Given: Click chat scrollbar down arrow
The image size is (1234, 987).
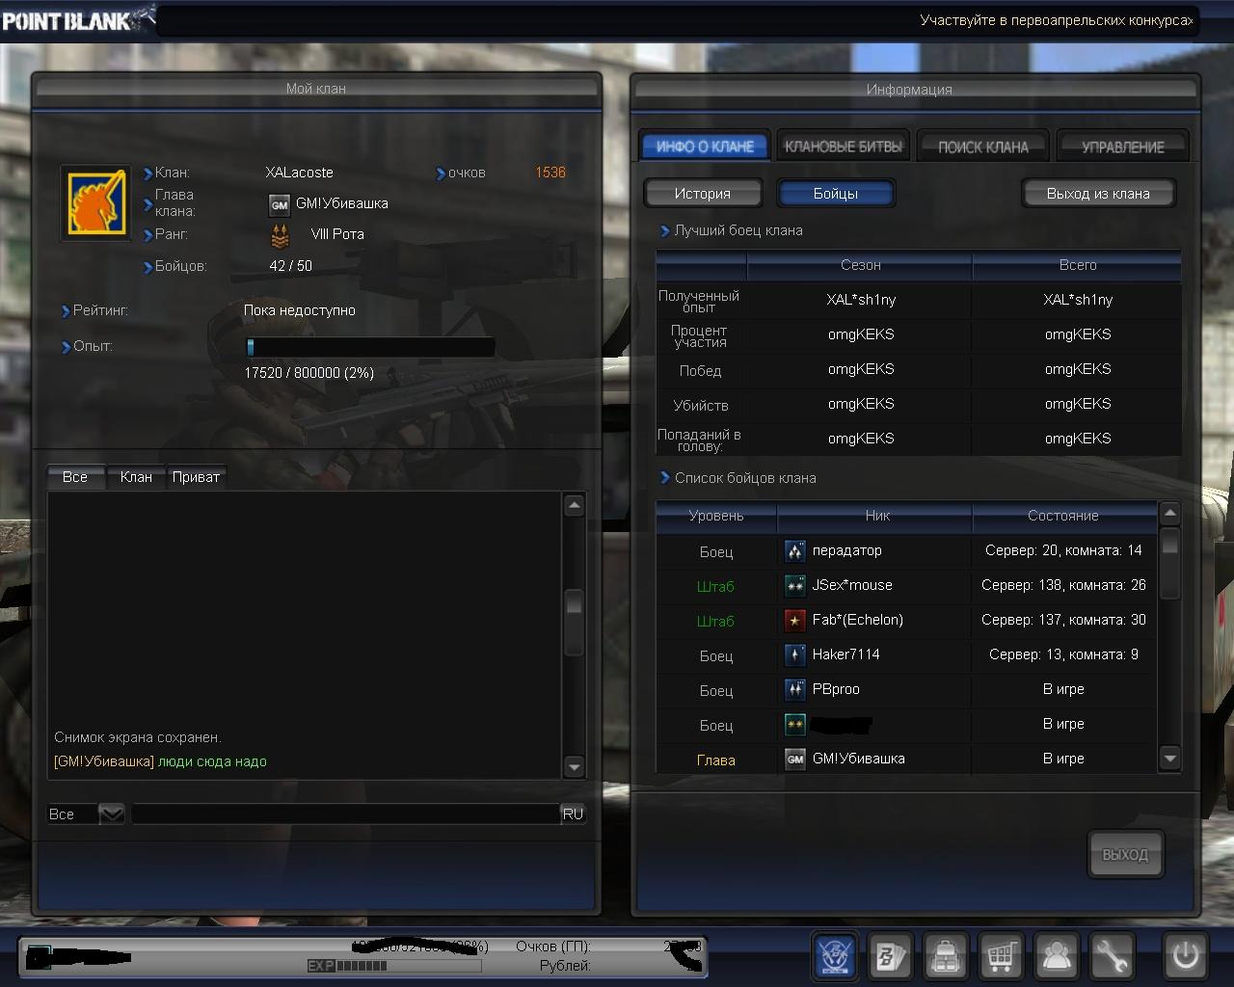Looking at the screenshot, I should pos(575,767).
